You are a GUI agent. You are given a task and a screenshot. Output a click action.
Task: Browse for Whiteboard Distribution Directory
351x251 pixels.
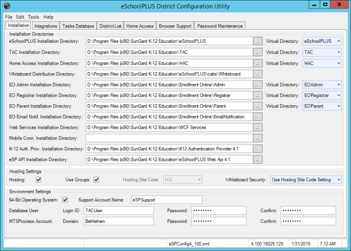258,74
